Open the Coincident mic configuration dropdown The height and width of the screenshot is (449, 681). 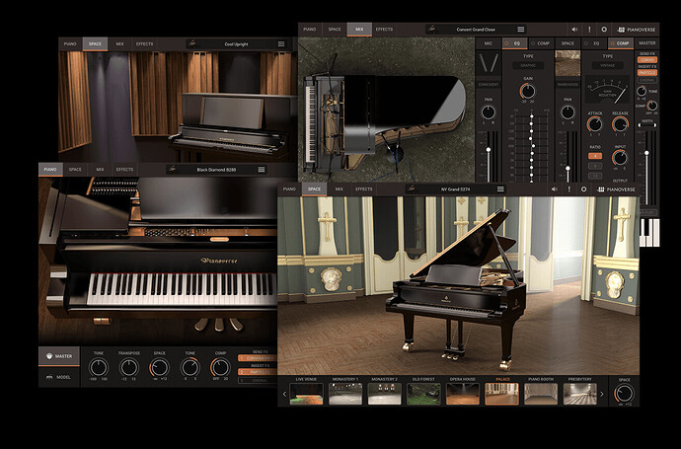[x=489, y=84]
